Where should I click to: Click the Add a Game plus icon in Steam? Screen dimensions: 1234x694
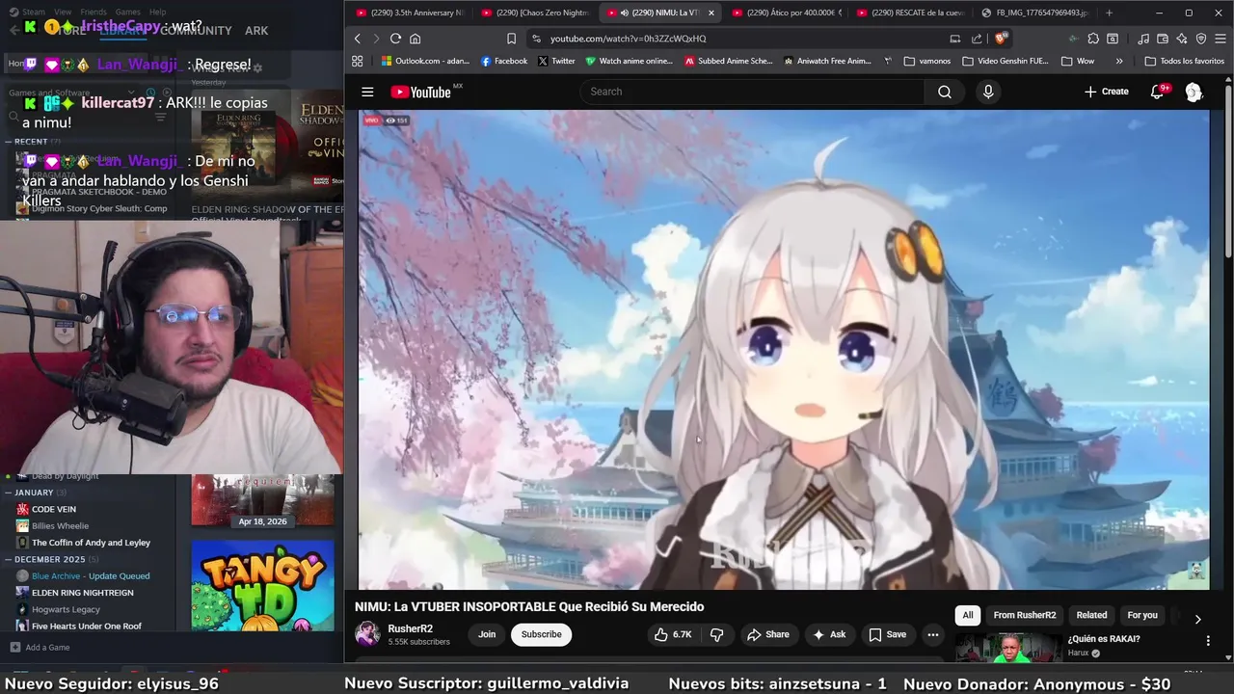point(14,647)
